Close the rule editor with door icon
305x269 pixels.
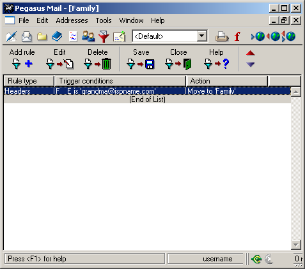click(178, 64)
